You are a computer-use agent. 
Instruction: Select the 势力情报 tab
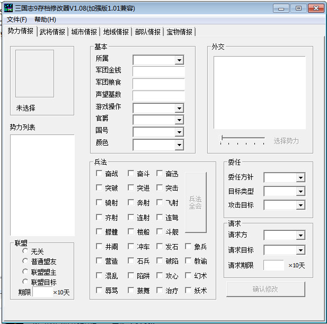click(x=21, y=31)
